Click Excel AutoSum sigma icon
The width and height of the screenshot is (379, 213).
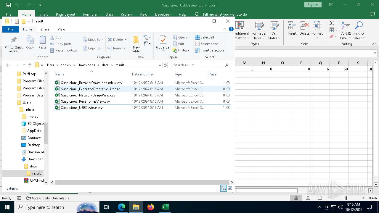point(332,23)
